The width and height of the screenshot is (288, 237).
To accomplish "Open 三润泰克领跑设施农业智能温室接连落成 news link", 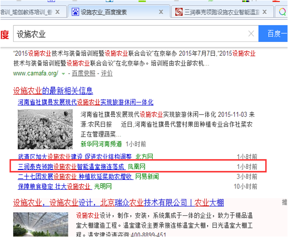I will 72,167.
